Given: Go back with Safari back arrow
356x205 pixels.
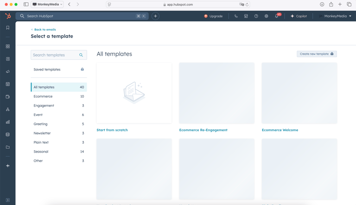Looking at the screenshot, I should coord(69,4).
